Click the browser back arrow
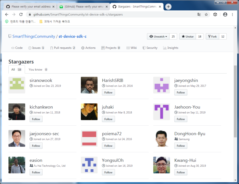This screenshot has height=184, width=239. 7,14
